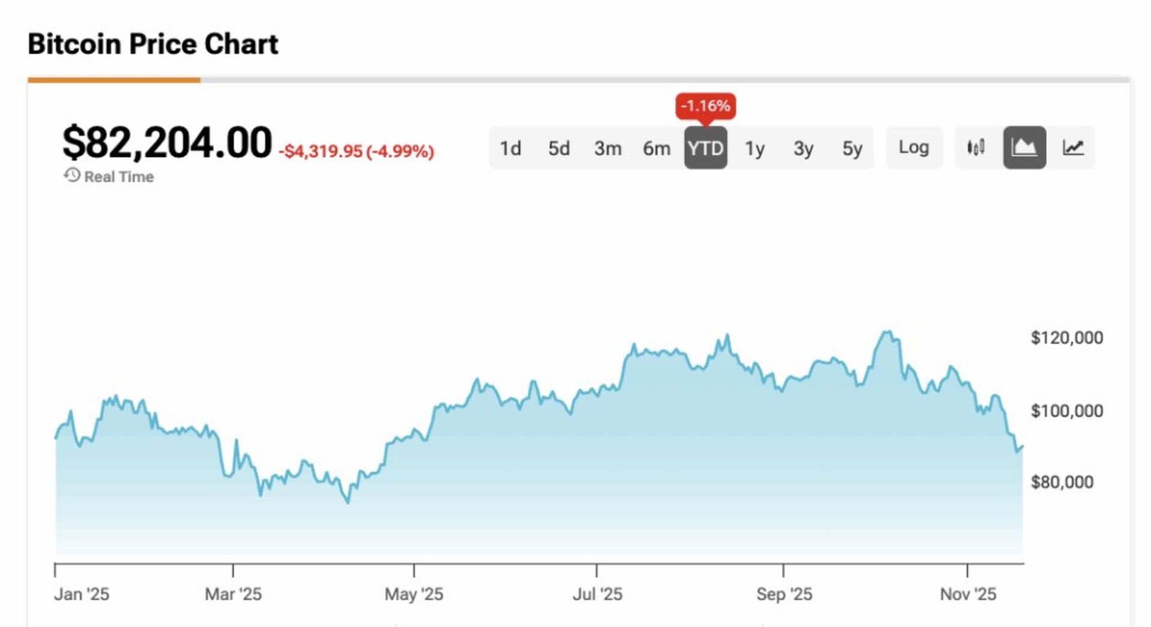Choose the 6m time range
The height and width of the screenshot is (627, 1151).
[656, 148]
